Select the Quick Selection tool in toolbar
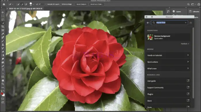 [3, 23]
